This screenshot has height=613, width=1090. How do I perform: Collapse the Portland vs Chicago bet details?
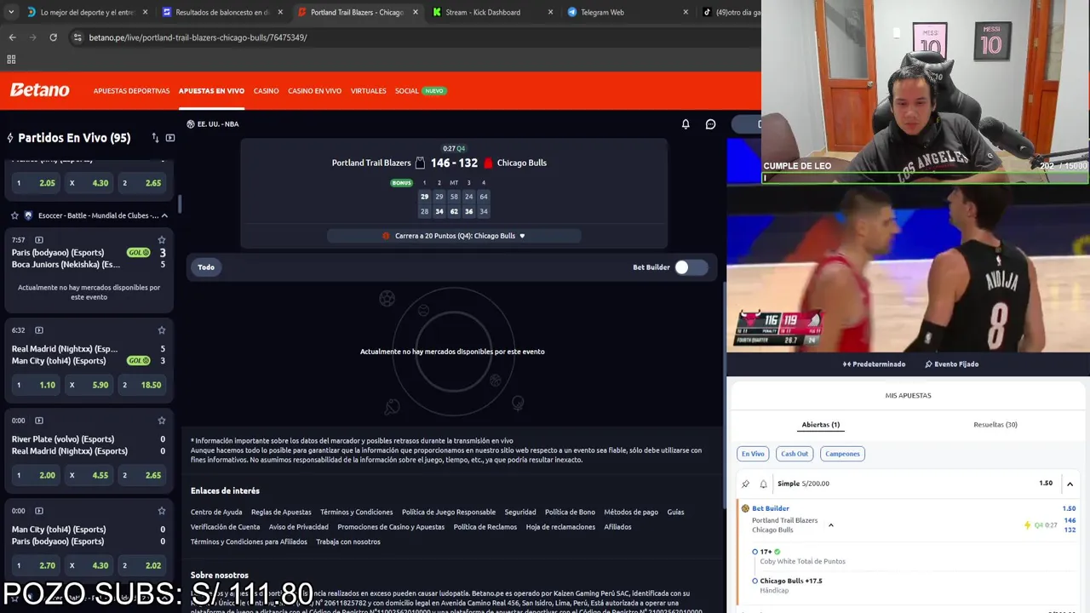(x=831, y=525)
